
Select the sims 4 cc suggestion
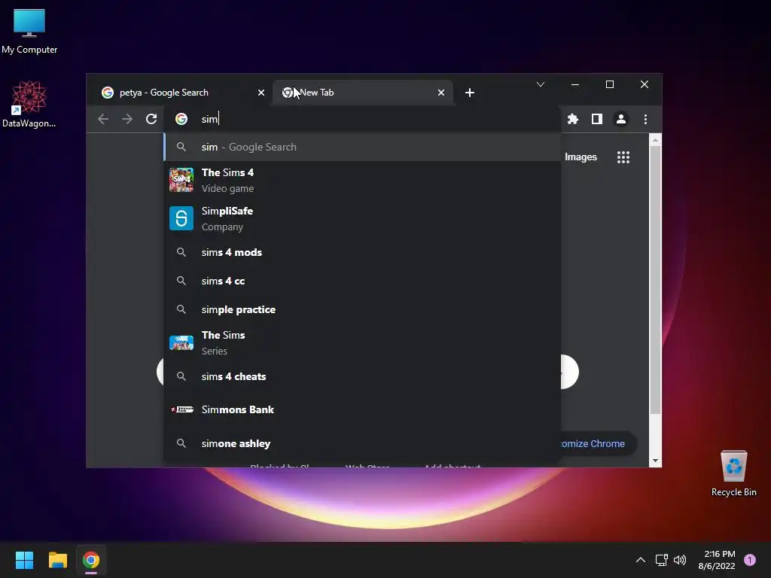tap(362, 281)
